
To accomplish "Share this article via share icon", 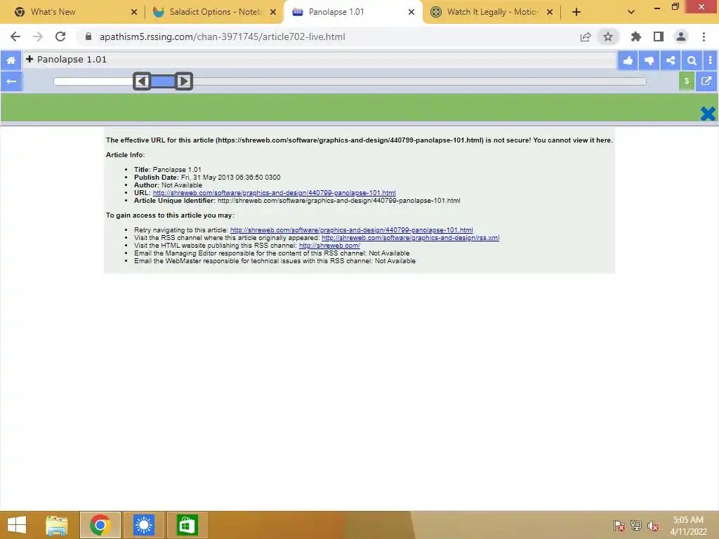I will tap(671, 60).
